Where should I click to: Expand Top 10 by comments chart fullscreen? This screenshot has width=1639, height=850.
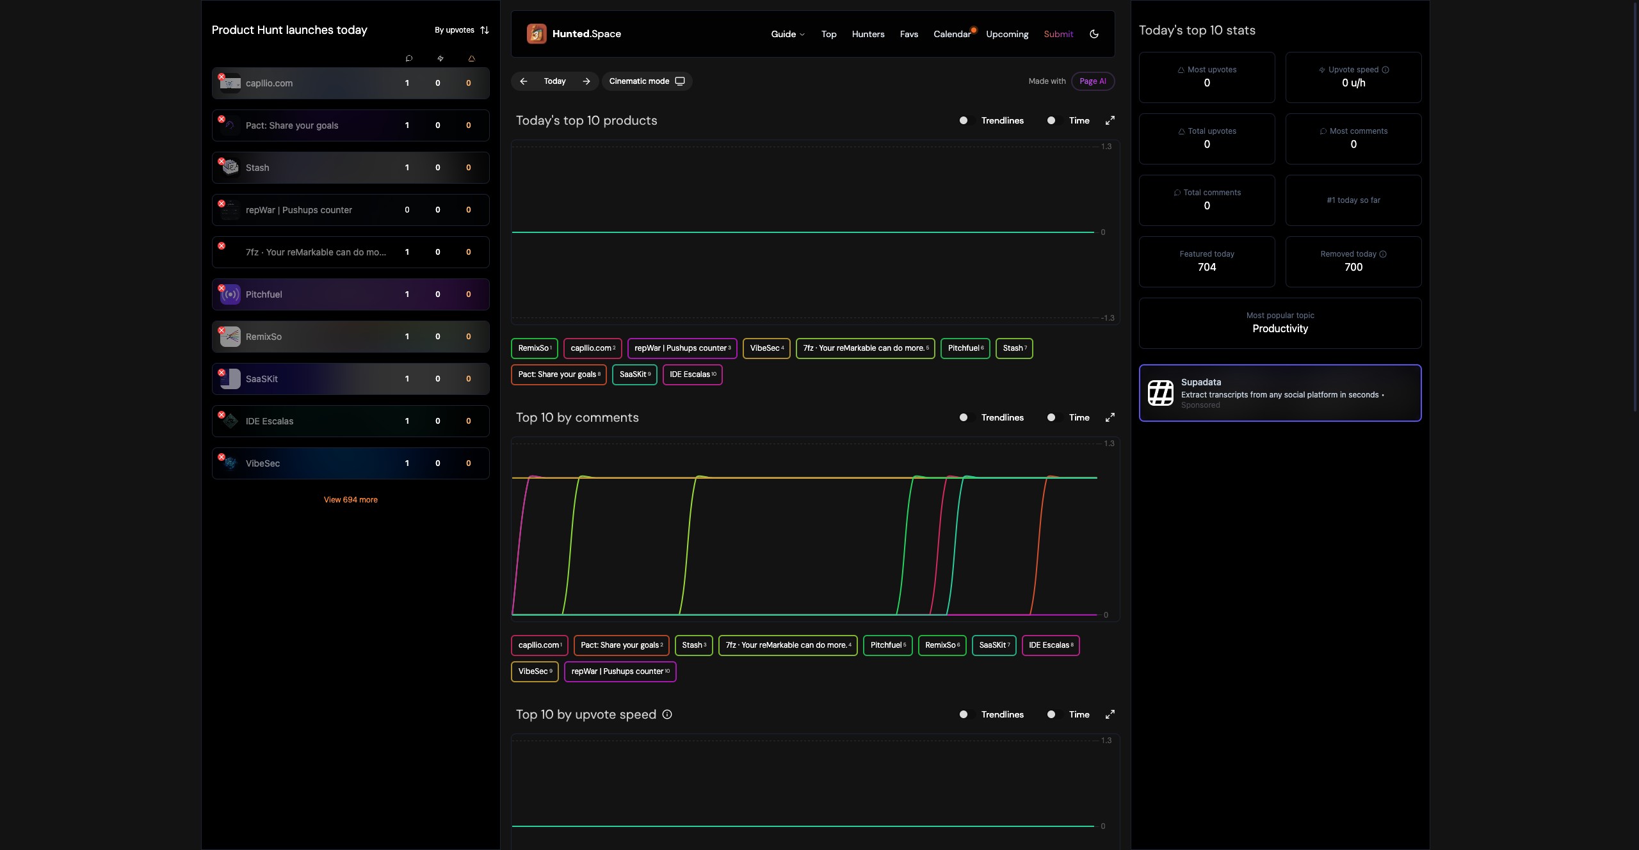coord(1110,417)
